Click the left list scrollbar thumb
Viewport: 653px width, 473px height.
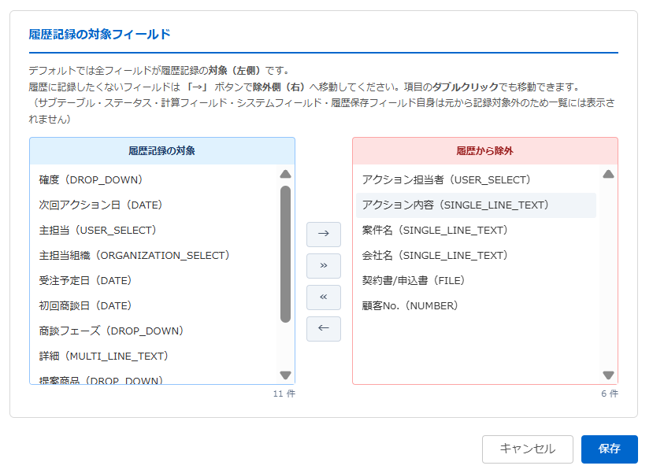[285, 254]
